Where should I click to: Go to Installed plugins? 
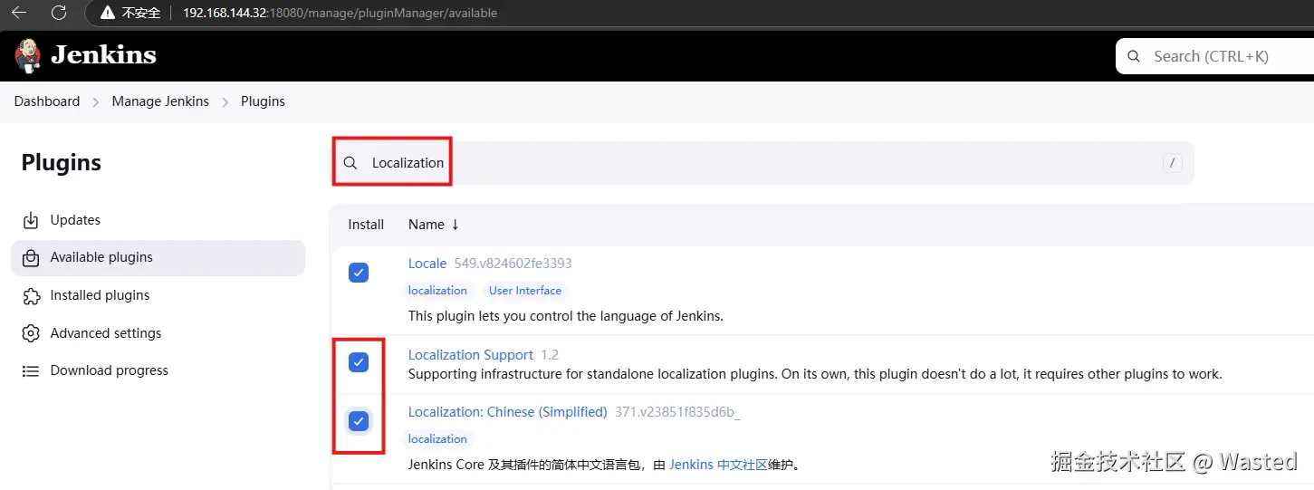click(x=158, y=295)
